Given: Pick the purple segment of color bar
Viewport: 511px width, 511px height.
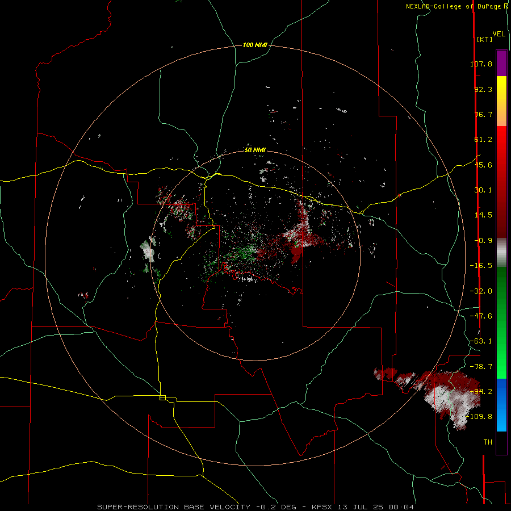Looking at the screenshot, I should 501,63.
